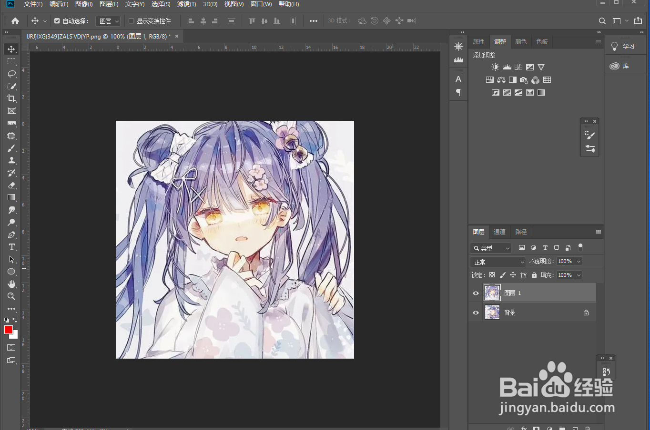Enable show transform controls (显示变换控件) checkbox

click(132, 21)
